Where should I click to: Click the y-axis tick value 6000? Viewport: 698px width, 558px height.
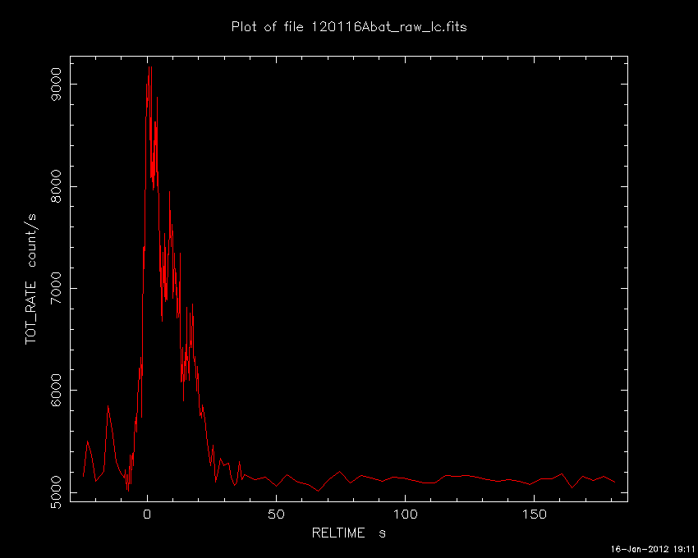[x=57, y=391]
